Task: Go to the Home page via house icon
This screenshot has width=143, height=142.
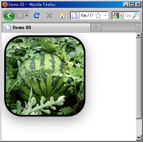Action: (62, 16)
